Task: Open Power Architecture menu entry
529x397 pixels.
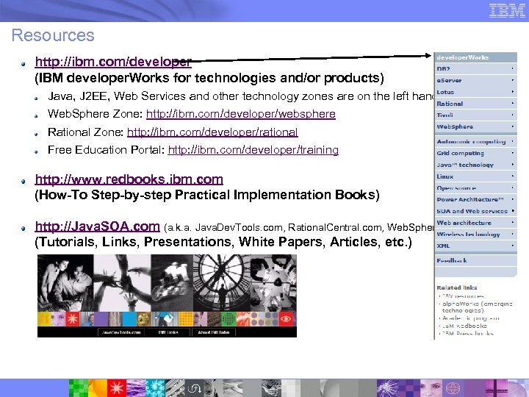Action: tap(475, 199)
